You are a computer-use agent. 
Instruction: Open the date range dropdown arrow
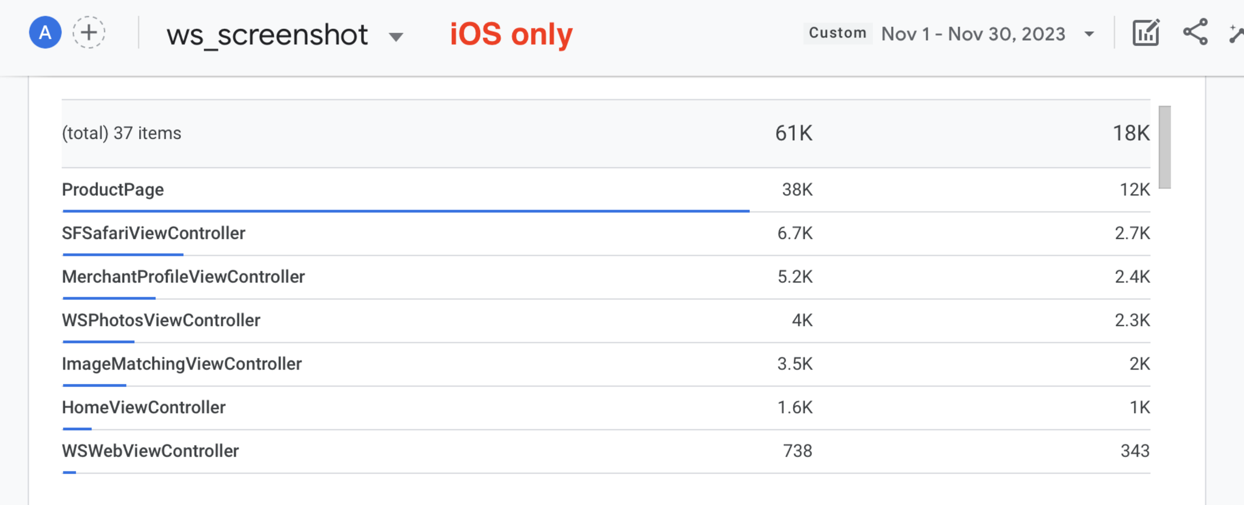click(x=1089, y=34)
